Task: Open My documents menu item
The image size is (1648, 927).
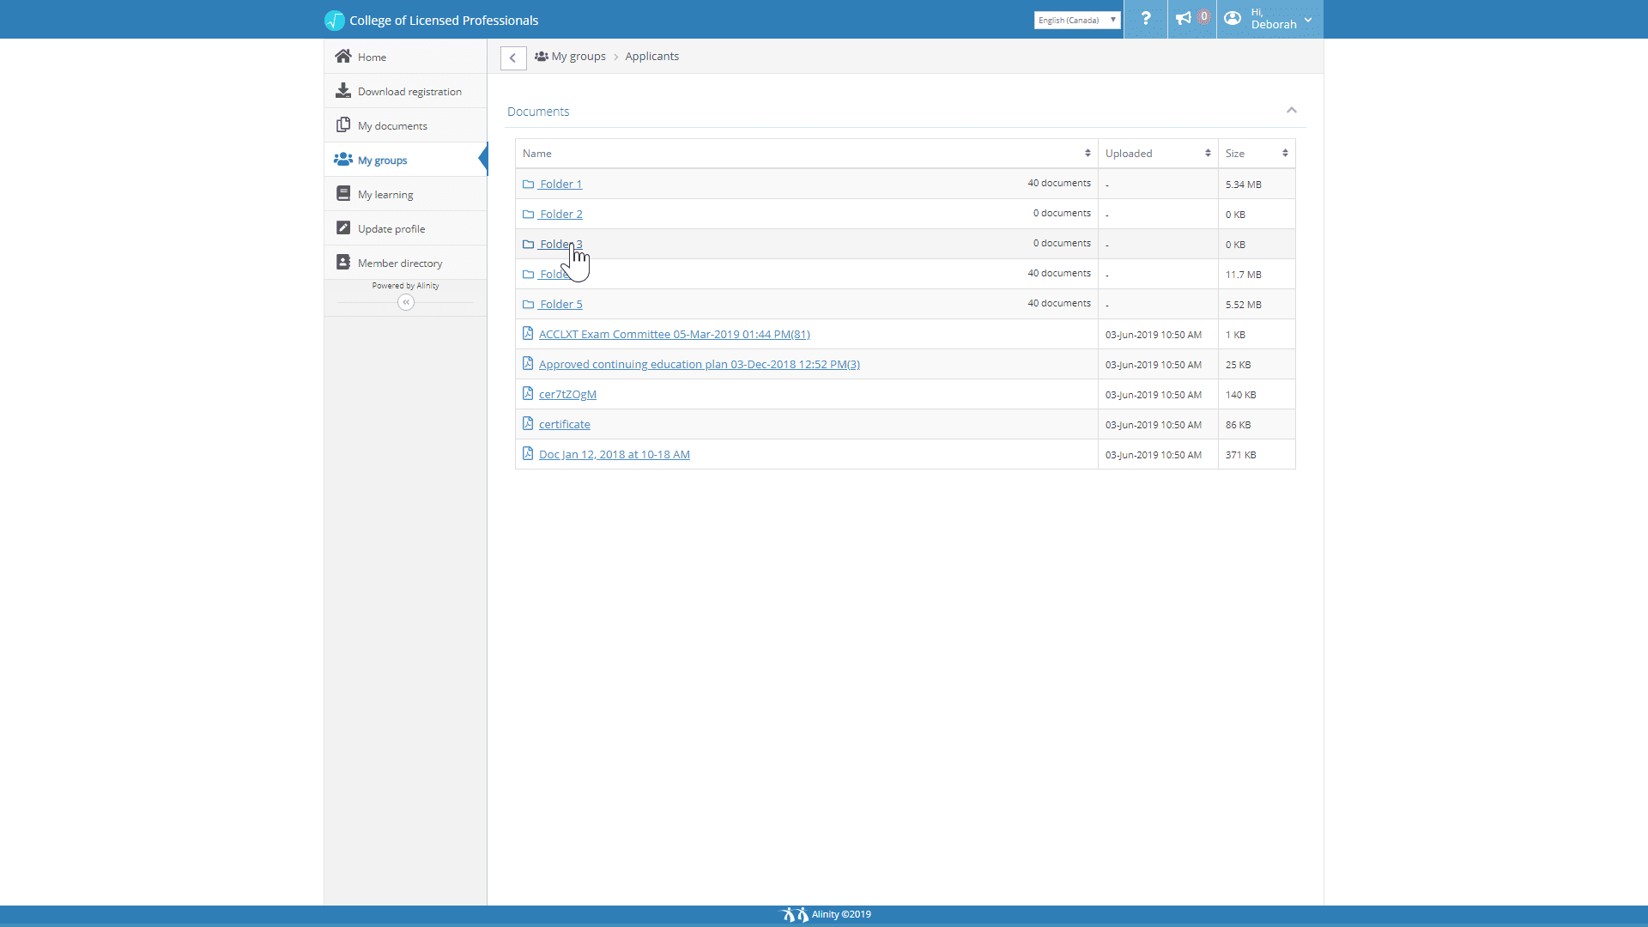Action: (405, 125)
